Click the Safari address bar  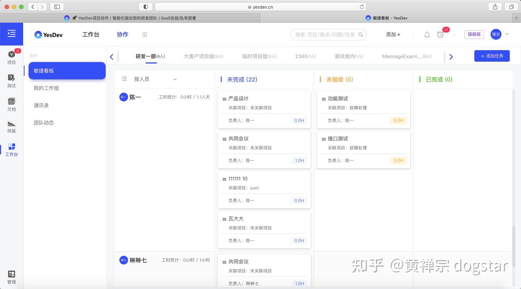[260, 7]
